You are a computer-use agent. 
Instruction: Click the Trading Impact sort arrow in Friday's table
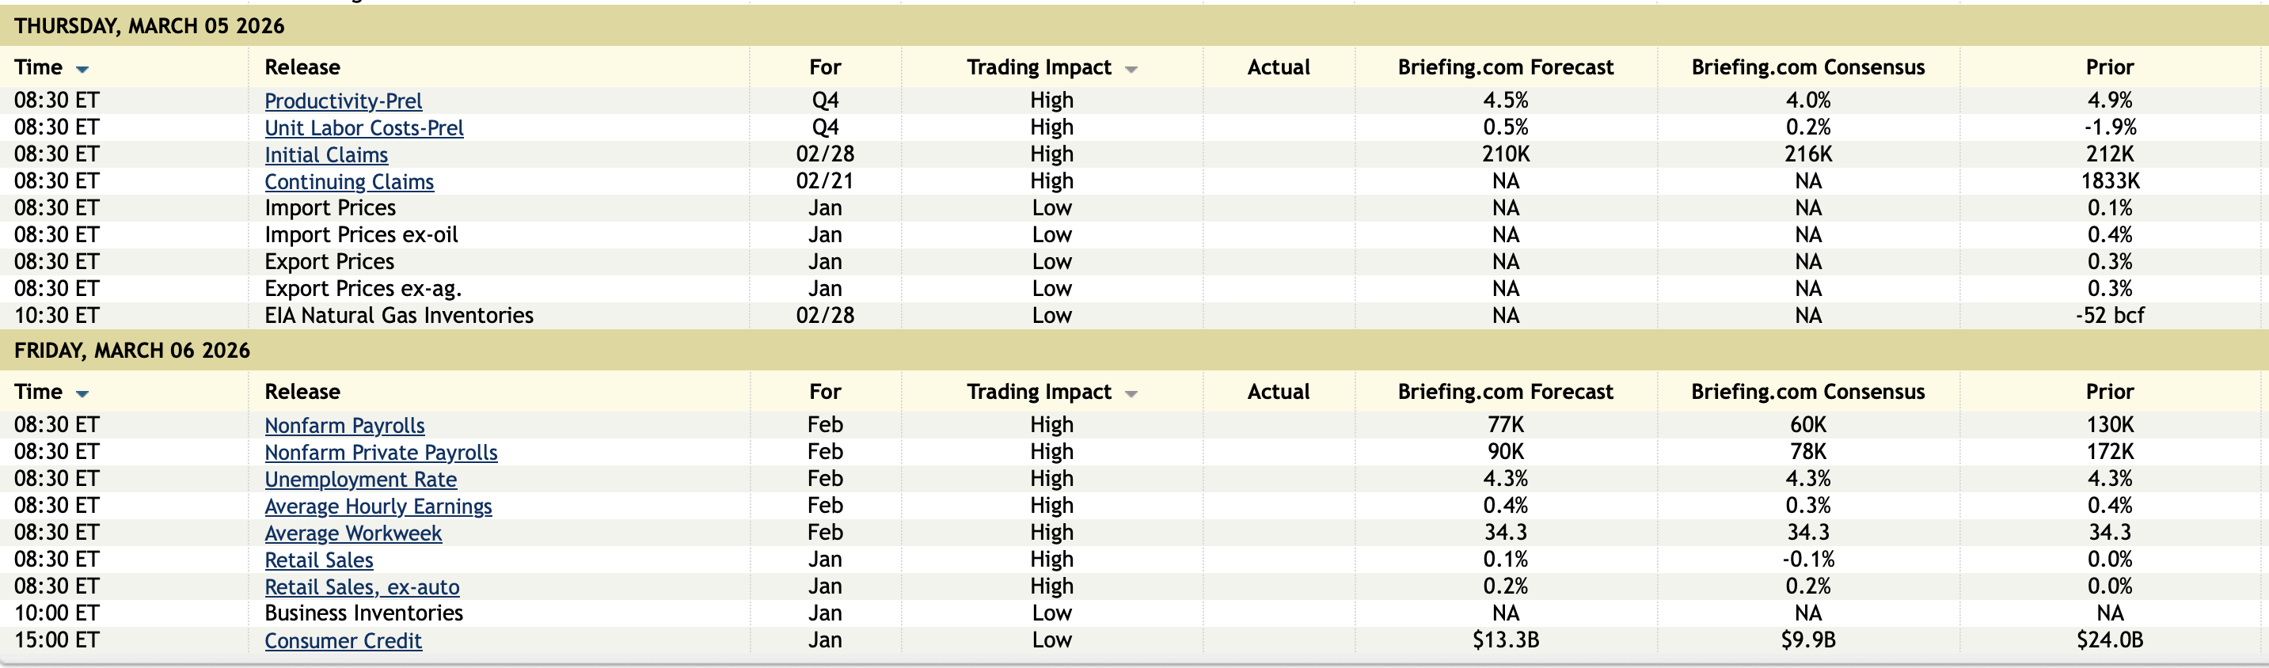[1131, 393]
